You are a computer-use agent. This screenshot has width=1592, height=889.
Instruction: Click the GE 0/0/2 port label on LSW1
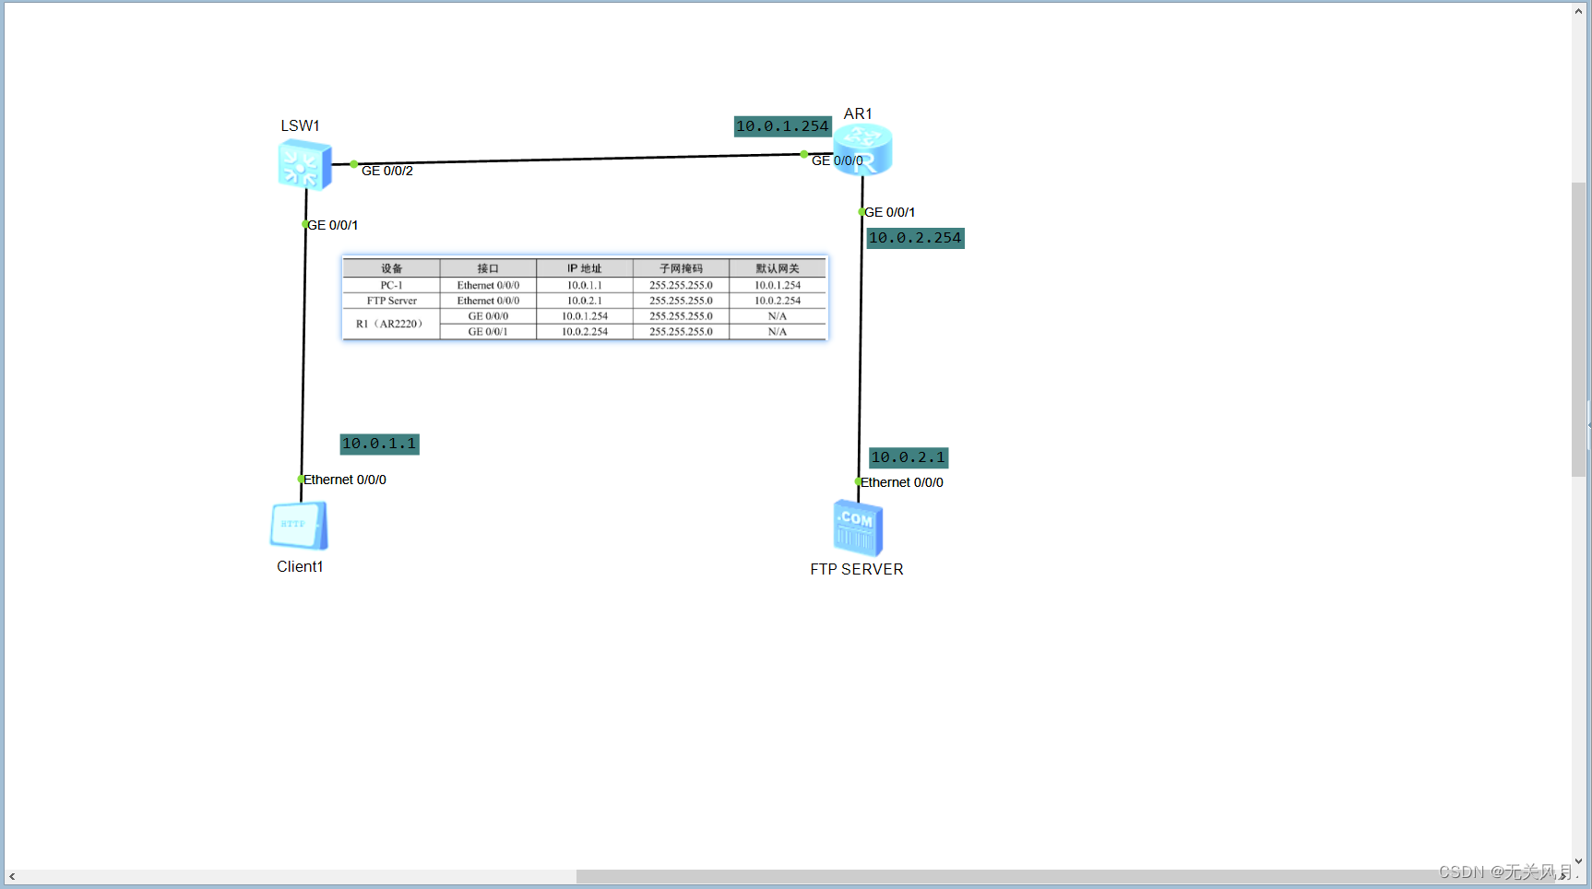387,171
